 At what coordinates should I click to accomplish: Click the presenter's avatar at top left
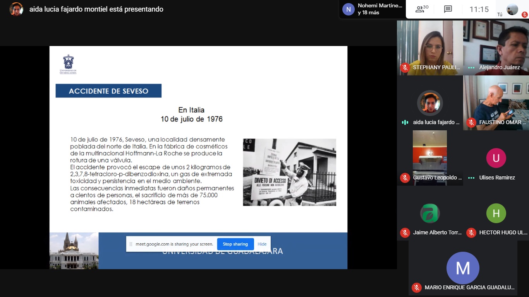click(x=16, y=9)
